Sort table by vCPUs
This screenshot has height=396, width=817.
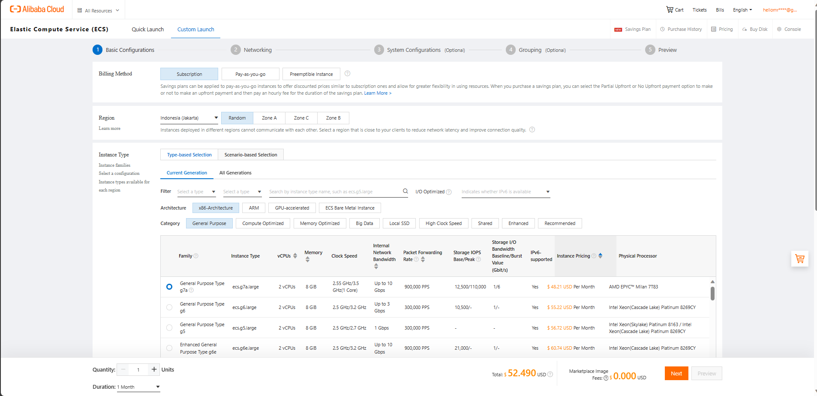pyautogui.click(x=295, y=256)
